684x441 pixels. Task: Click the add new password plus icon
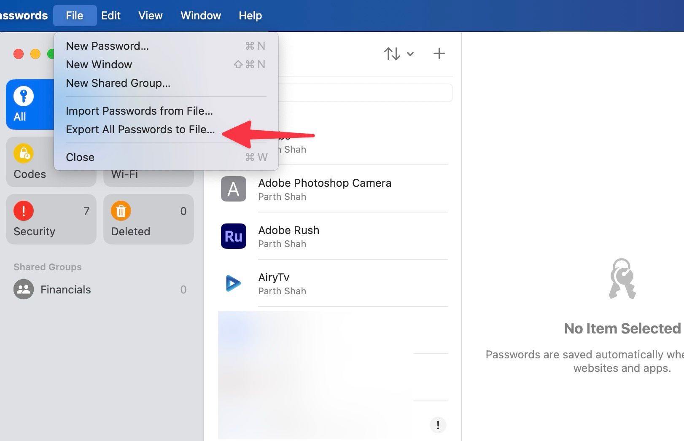click(x=439, y=54)
